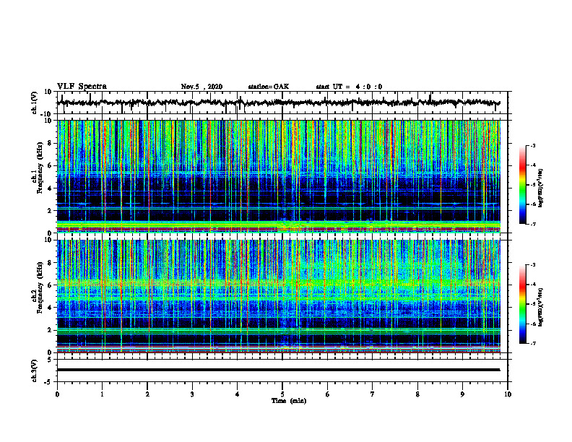Screen dimensions: 572x442
Task: Click the "0" tick on the Time axis
Action: pos(57,394)
